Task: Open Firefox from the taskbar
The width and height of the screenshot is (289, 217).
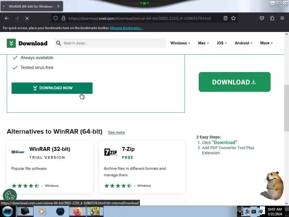Action: tap(77, 211)
